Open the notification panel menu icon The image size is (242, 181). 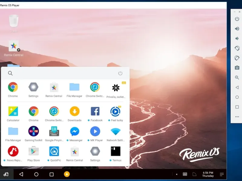pyautogui.click(x=222, y=174)
